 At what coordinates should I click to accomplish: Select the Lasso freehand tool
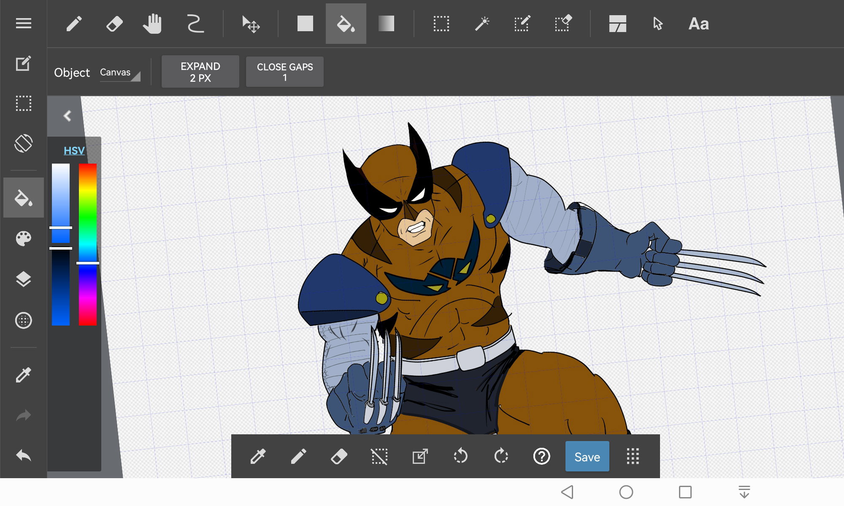195,24
